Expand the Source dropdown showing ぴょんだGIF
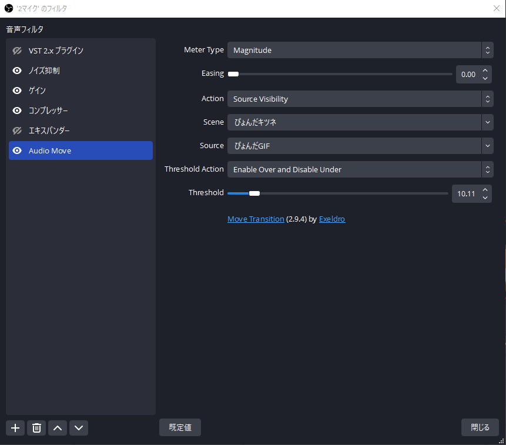This screenshot has height=445, width=506. point(360,146)
